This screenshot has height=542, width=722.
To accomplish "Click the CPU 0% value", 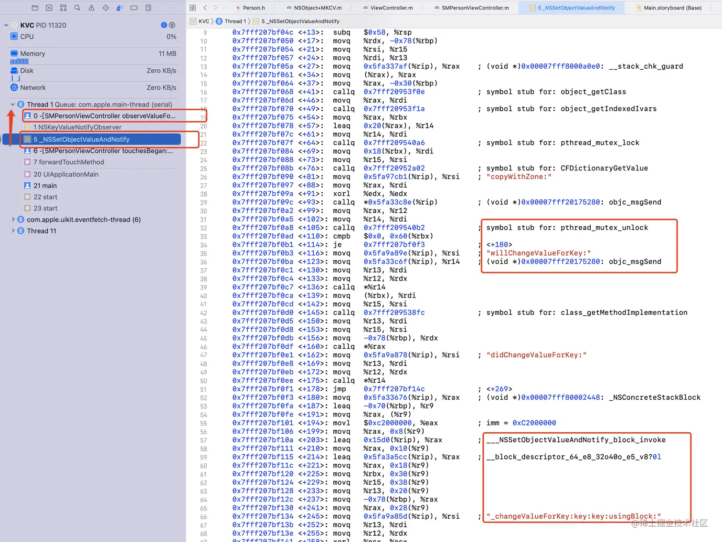I will click(171, 36).
